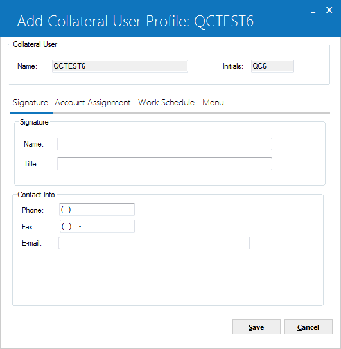Image resolution: width=341 pixels, height=349 pixels.
Task: Click the Signature Title text box
Action: tap(164, 164)
